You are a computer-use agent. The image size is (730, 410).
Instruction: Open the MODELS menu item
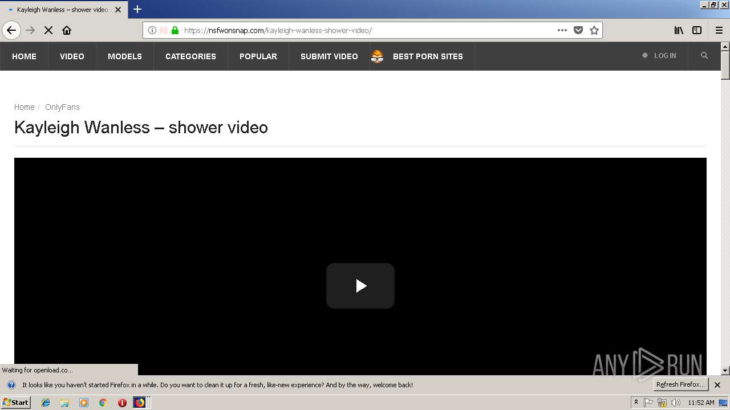coord(125,56)
